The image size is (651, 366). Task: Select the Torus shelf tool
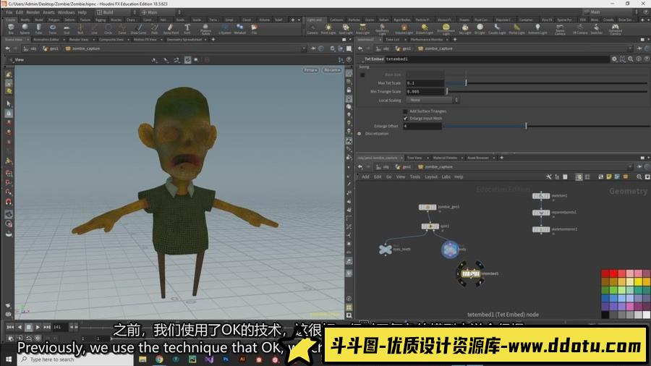[53, 29]
